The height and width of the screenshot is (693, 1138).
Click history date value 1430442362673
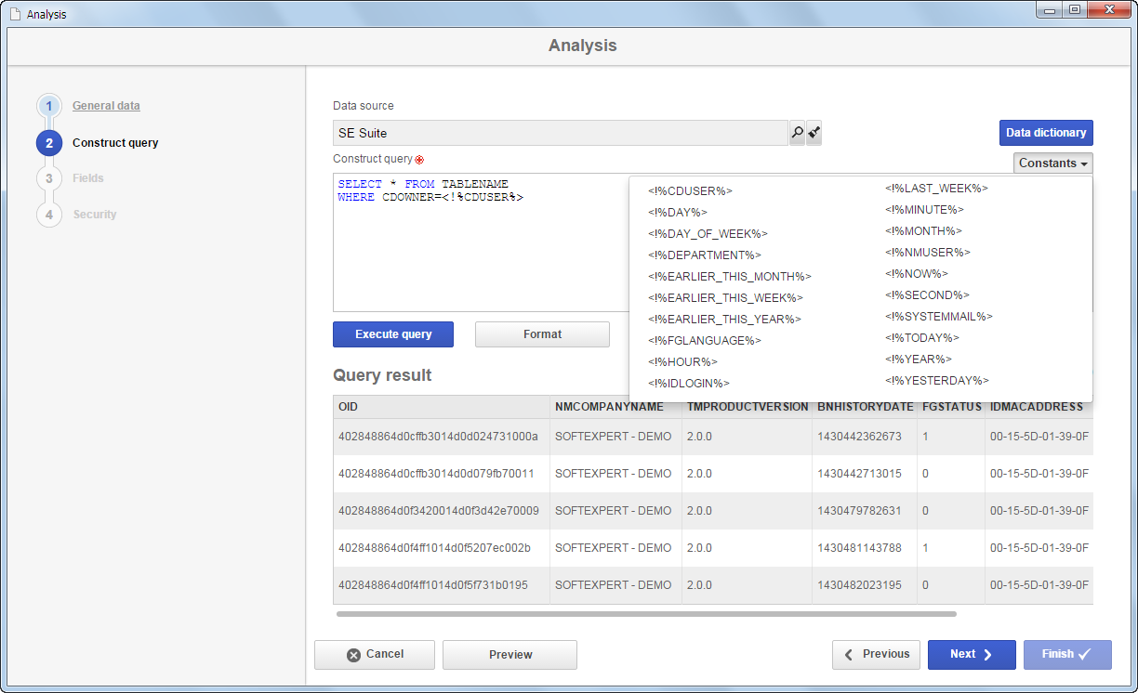click(859, 437)
